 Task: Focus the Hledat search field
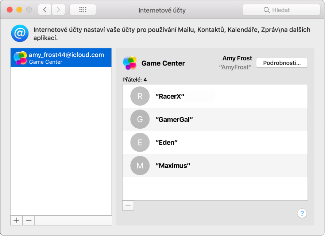pyautogui.click(x=281, y=10)
